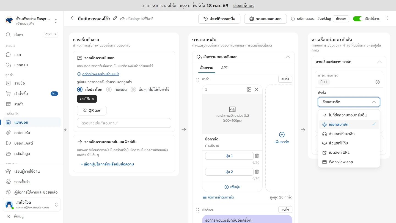Collapse the การเชื่อมต่อจาก การ์ด section
The width and height of the screenshot is (396, 223).
tap(380, 62)
